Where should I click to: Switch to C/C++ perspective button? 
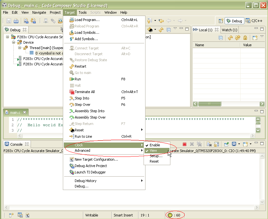[x=254, y=21]
